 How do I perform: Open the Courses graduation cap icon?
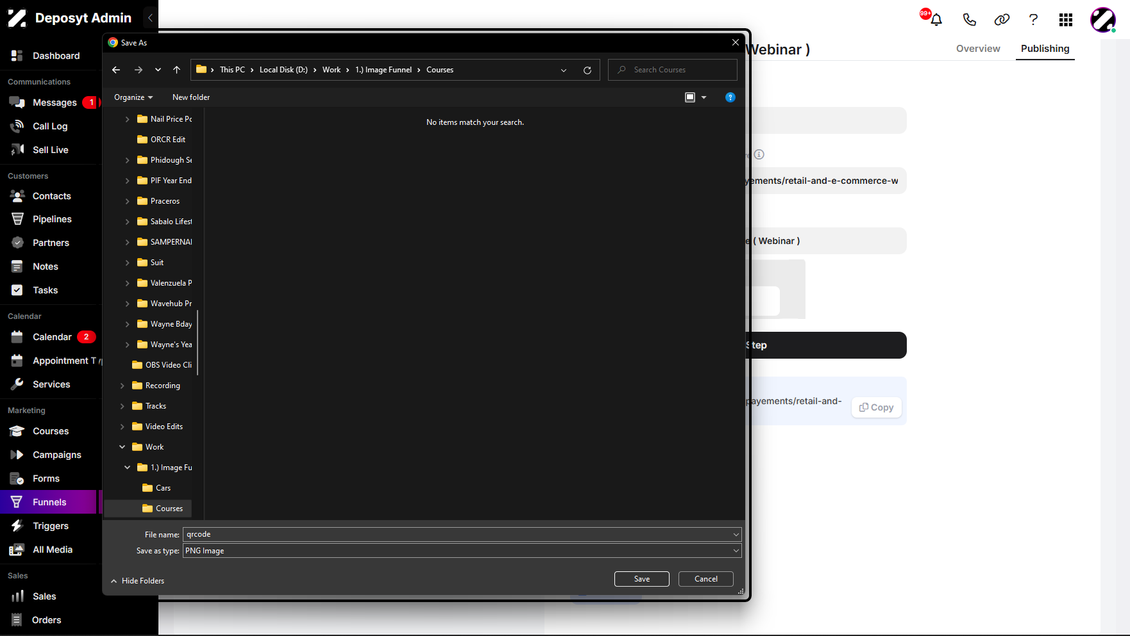(x=17, y=431)
